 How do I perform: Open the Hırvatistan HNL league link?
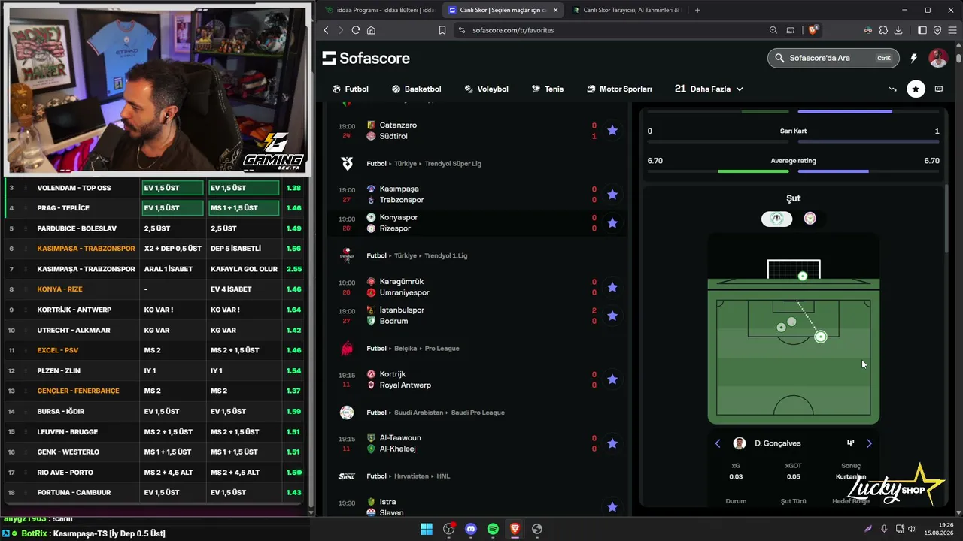click(443, 476)
